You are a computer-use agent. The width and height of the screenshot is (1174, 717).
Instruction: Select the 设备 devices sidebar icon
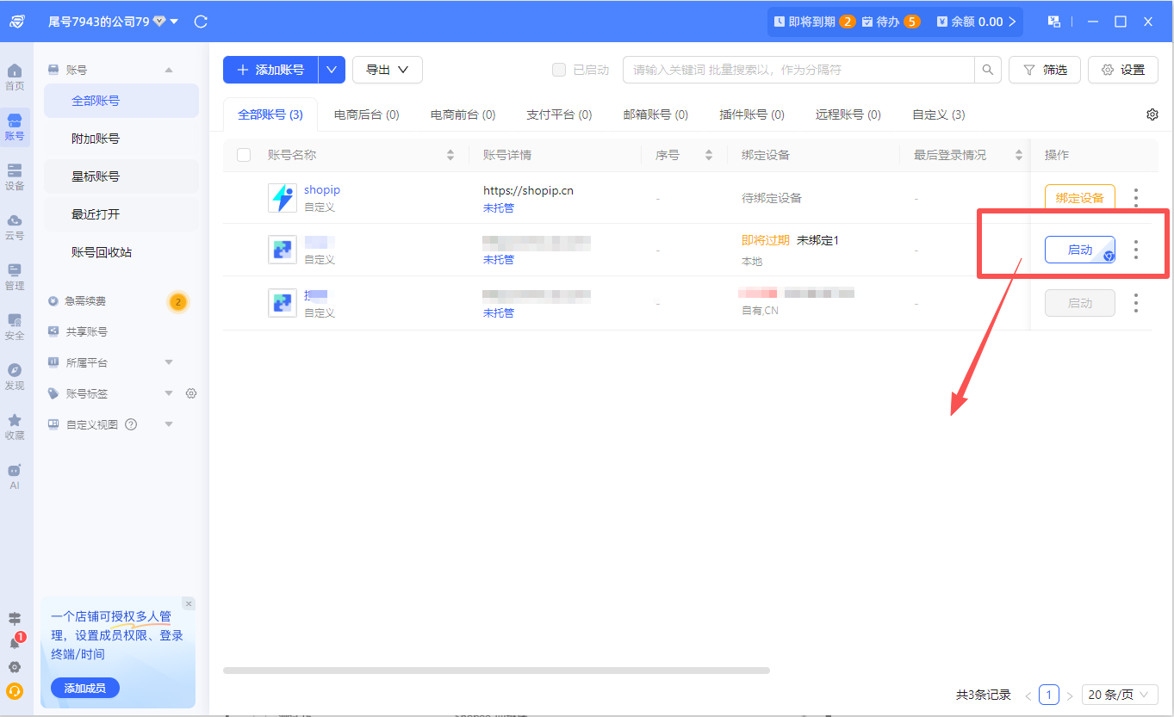coord(15,176)
